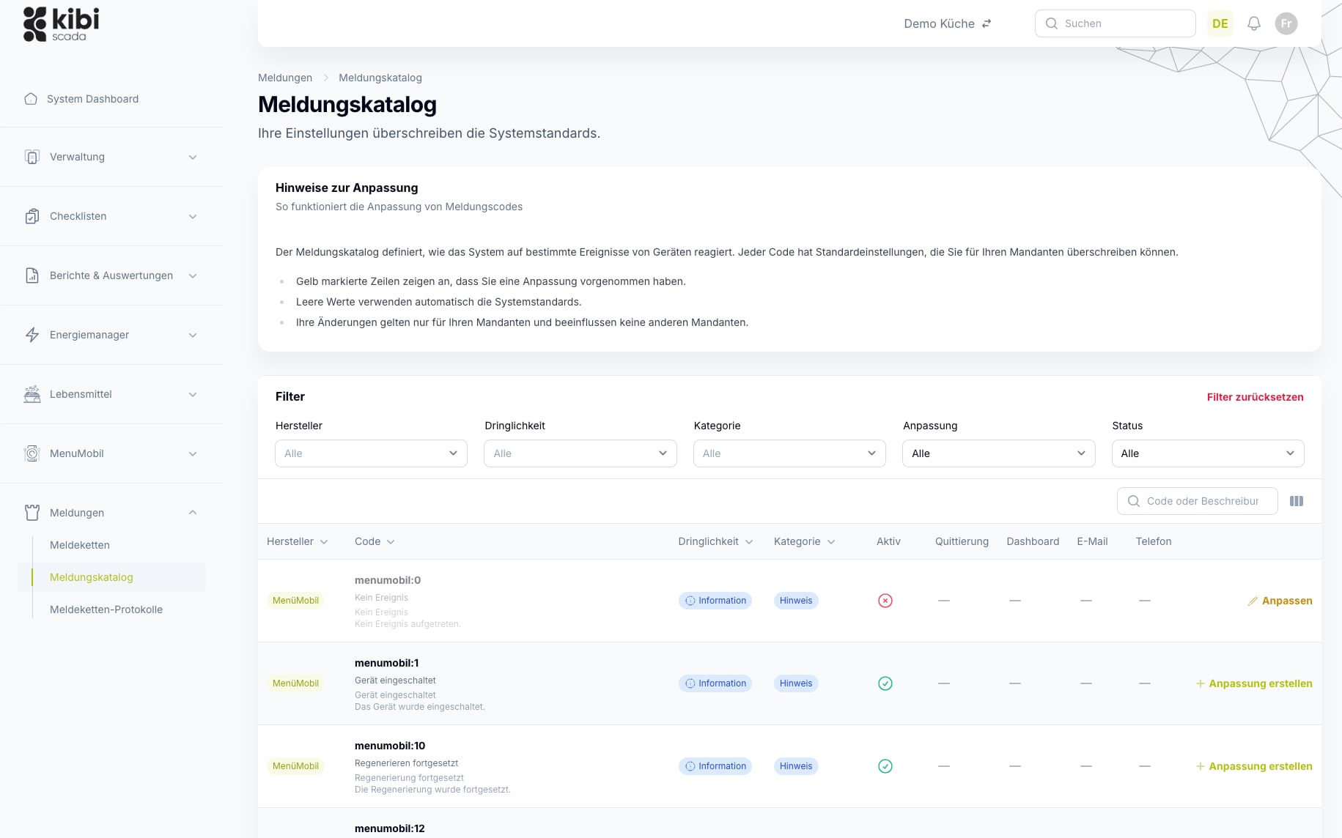The image size is (1342, 838).
Task: Open Meldeketten-Protokolle submenu item
Action: click(106, 609)
